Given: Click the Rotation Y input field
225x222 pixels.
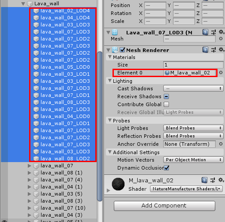Looking at the screenshot, I should pyautogui.click(x=184, y=13).
